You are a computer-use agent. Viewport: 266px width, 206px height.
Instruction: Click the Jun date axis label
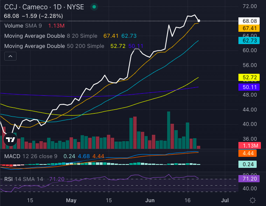click(x=150, y=200)
